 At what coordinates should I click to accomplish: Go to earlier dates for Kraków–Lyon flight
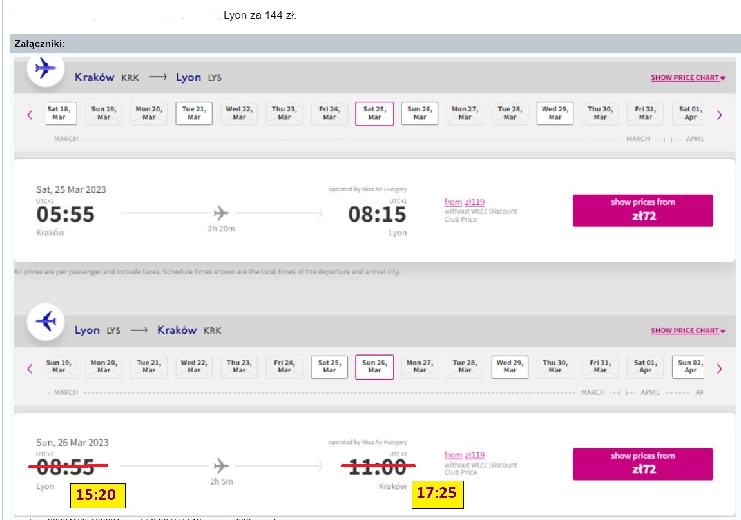coord(30,115)
